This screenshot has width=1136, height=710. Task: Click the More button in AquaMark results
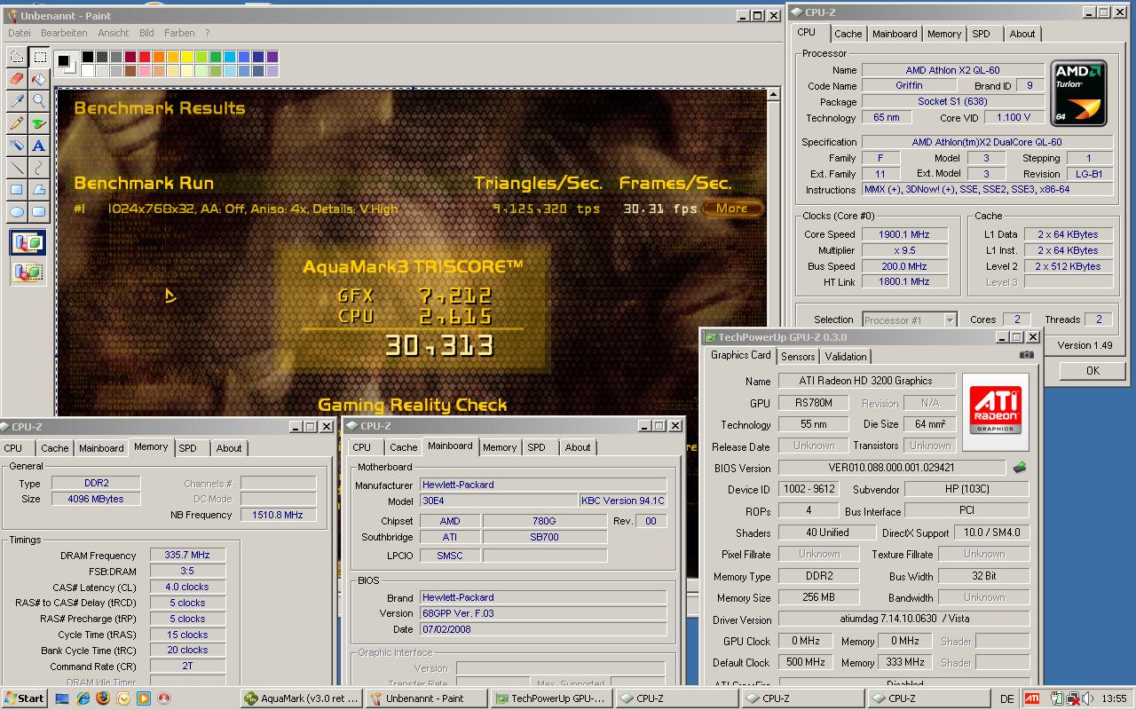click(732, 209)
